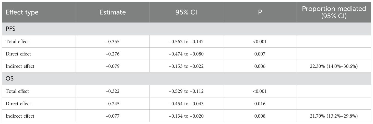Click PFS direct effect estimate −0.276
Screen dimensions: 373x124
pyautogui.click(x=112, y=54)
